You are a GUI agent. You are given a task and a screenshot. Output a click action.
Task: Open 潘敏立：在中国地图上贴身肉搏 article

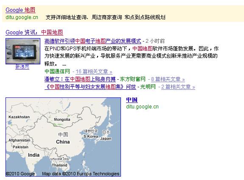click(x=80, y=79)
